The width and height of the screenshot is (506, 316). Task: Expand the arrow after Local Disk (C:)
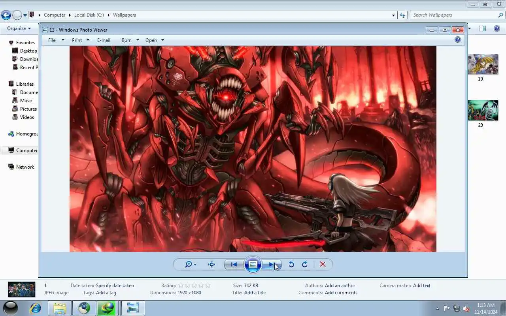109,15
